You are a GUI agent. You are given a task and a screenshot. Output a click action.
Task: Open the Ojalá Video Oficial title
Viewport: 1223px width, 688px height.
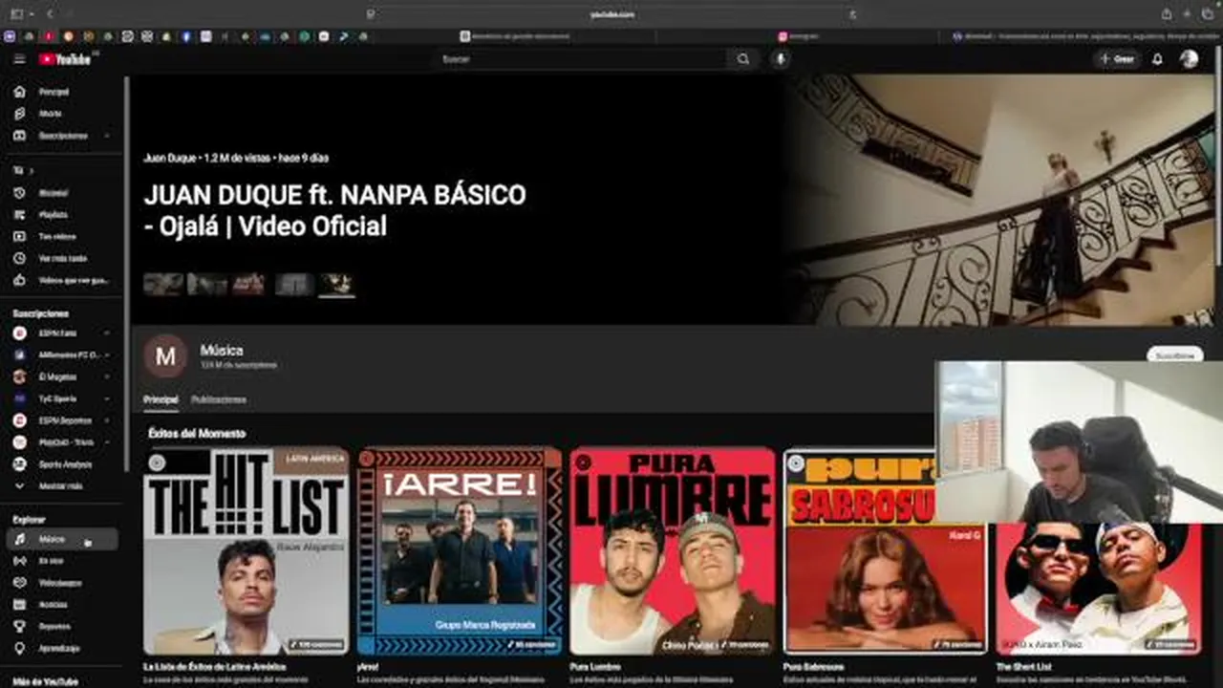334,210
